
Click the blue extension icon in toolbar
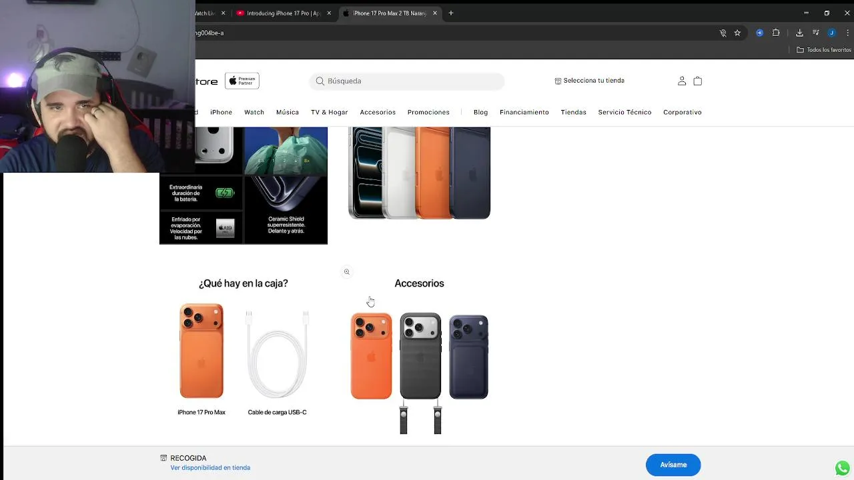coord(759,33)
